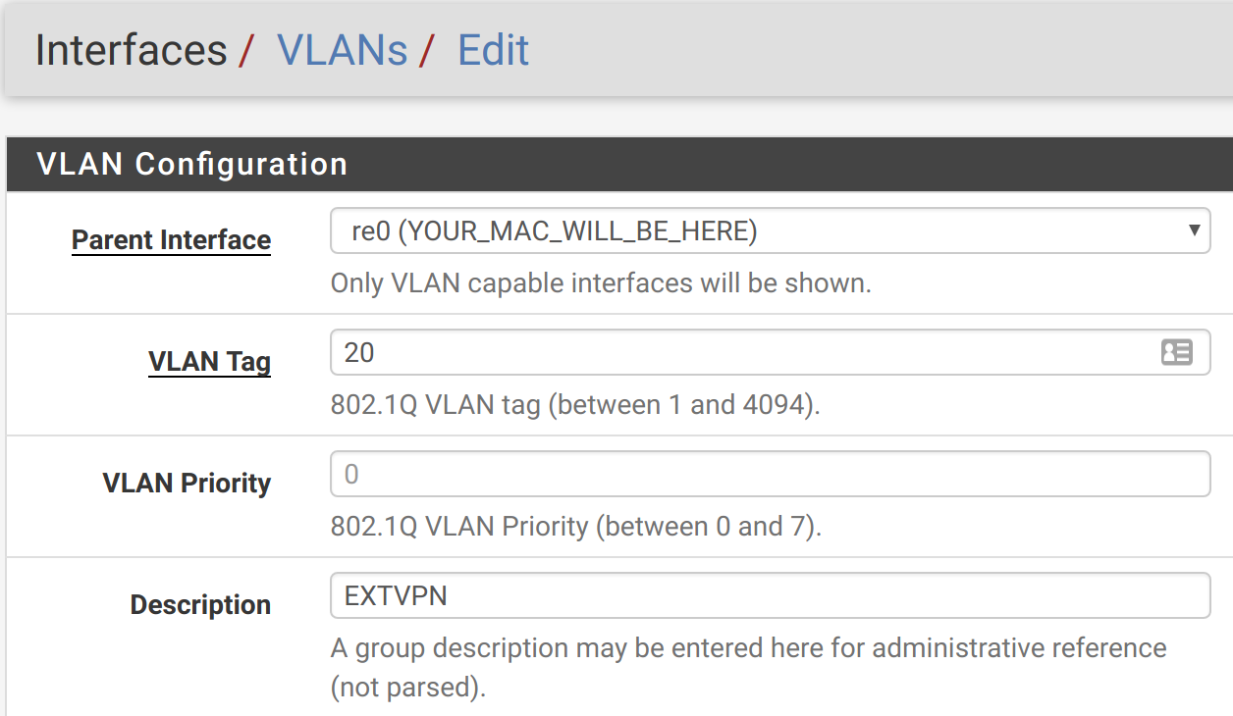Choose a parent interface from the dropdown
This screenshot has width=1233, height=716.
point(770,230)
